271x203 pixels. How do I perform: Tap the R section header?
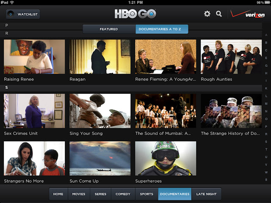pos(131,33)
